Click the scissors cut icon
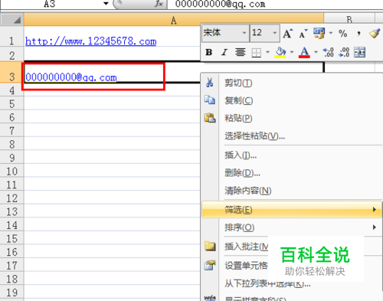The width and height of the screenshot is (383, 301). coord(210,83)
